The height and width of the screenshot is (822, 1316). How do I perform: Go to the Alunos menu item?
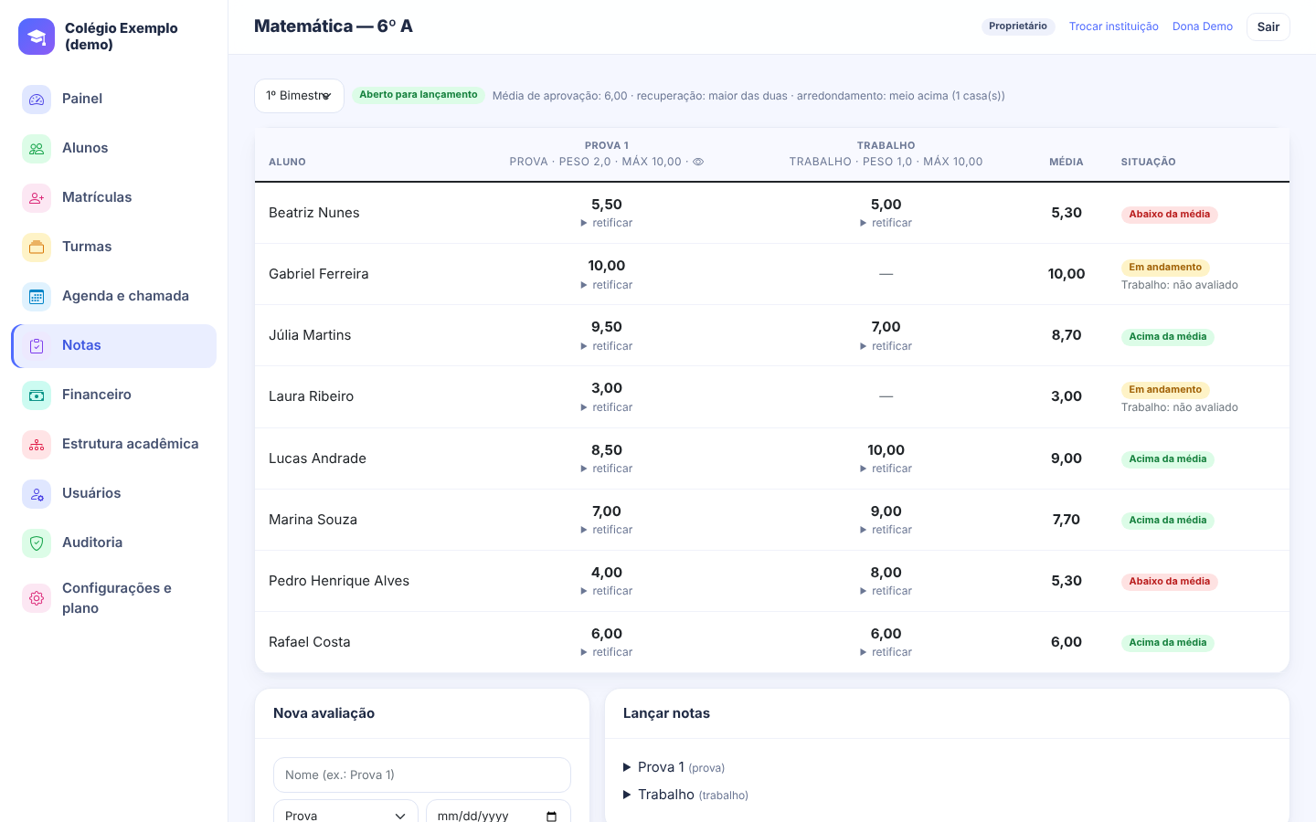[113, 148]
